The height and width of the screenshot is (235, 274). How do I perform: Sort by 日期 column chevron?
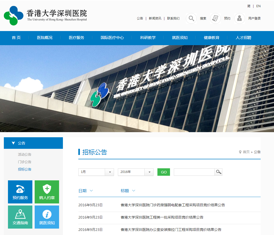tap(91, 191)
